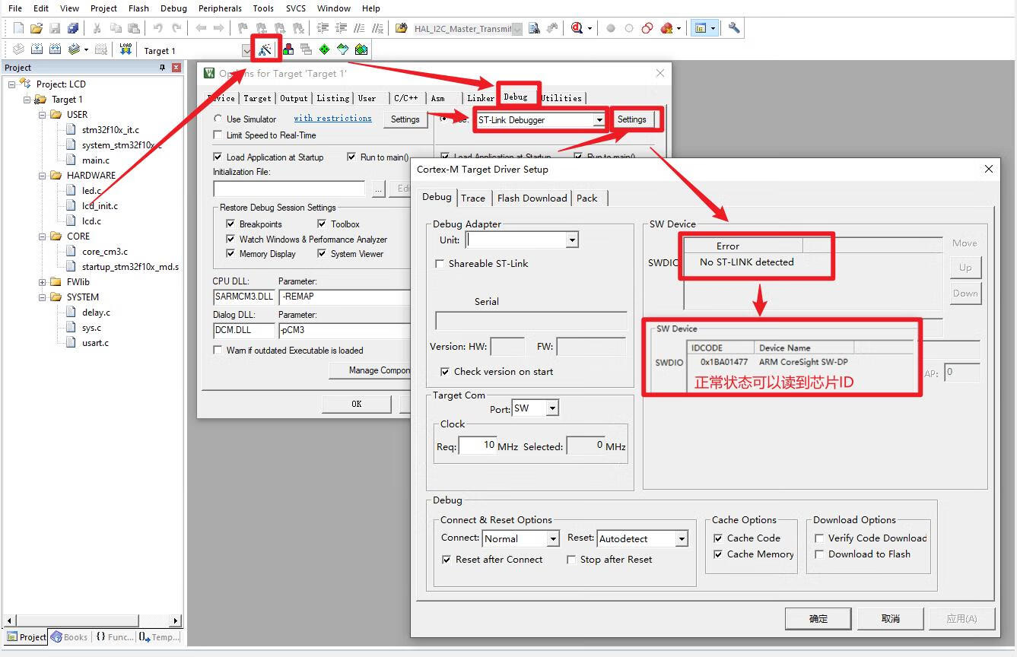Click the New file icon
The width and height of the screenshot is (1017, 657).
point(18,28)
